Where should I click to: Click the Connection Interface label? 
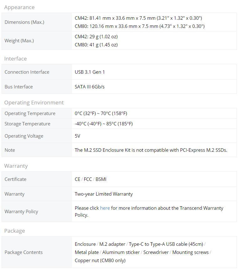point(27,72)
